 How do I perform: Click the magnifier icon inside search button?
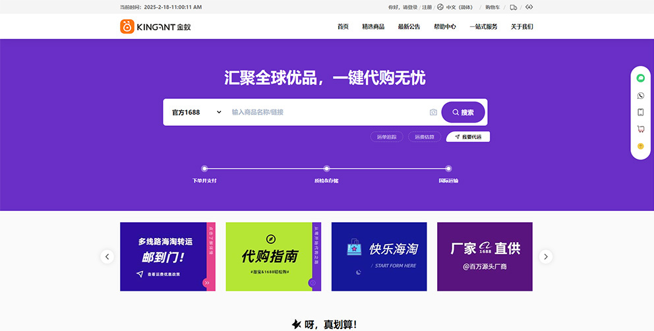coord(456,112)
